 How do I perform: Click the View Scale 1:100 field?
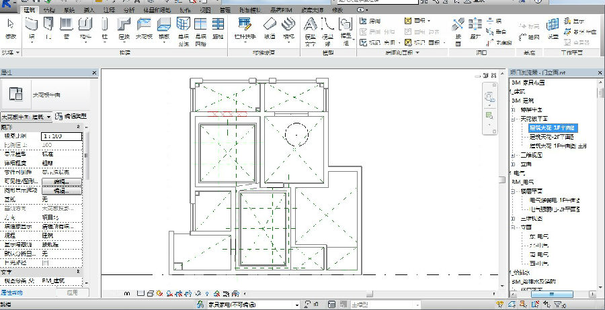pyautogui.click(x=61, y=136)
